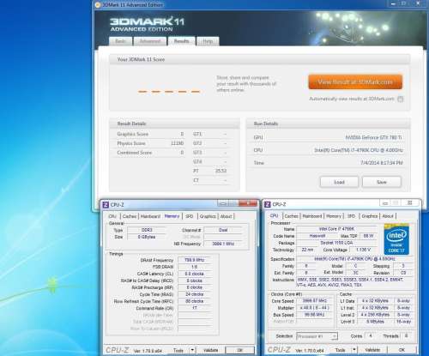Open Graphics tab in left CPU-Z window
Viewport: 429px width, 356px height.
(208, 216)
